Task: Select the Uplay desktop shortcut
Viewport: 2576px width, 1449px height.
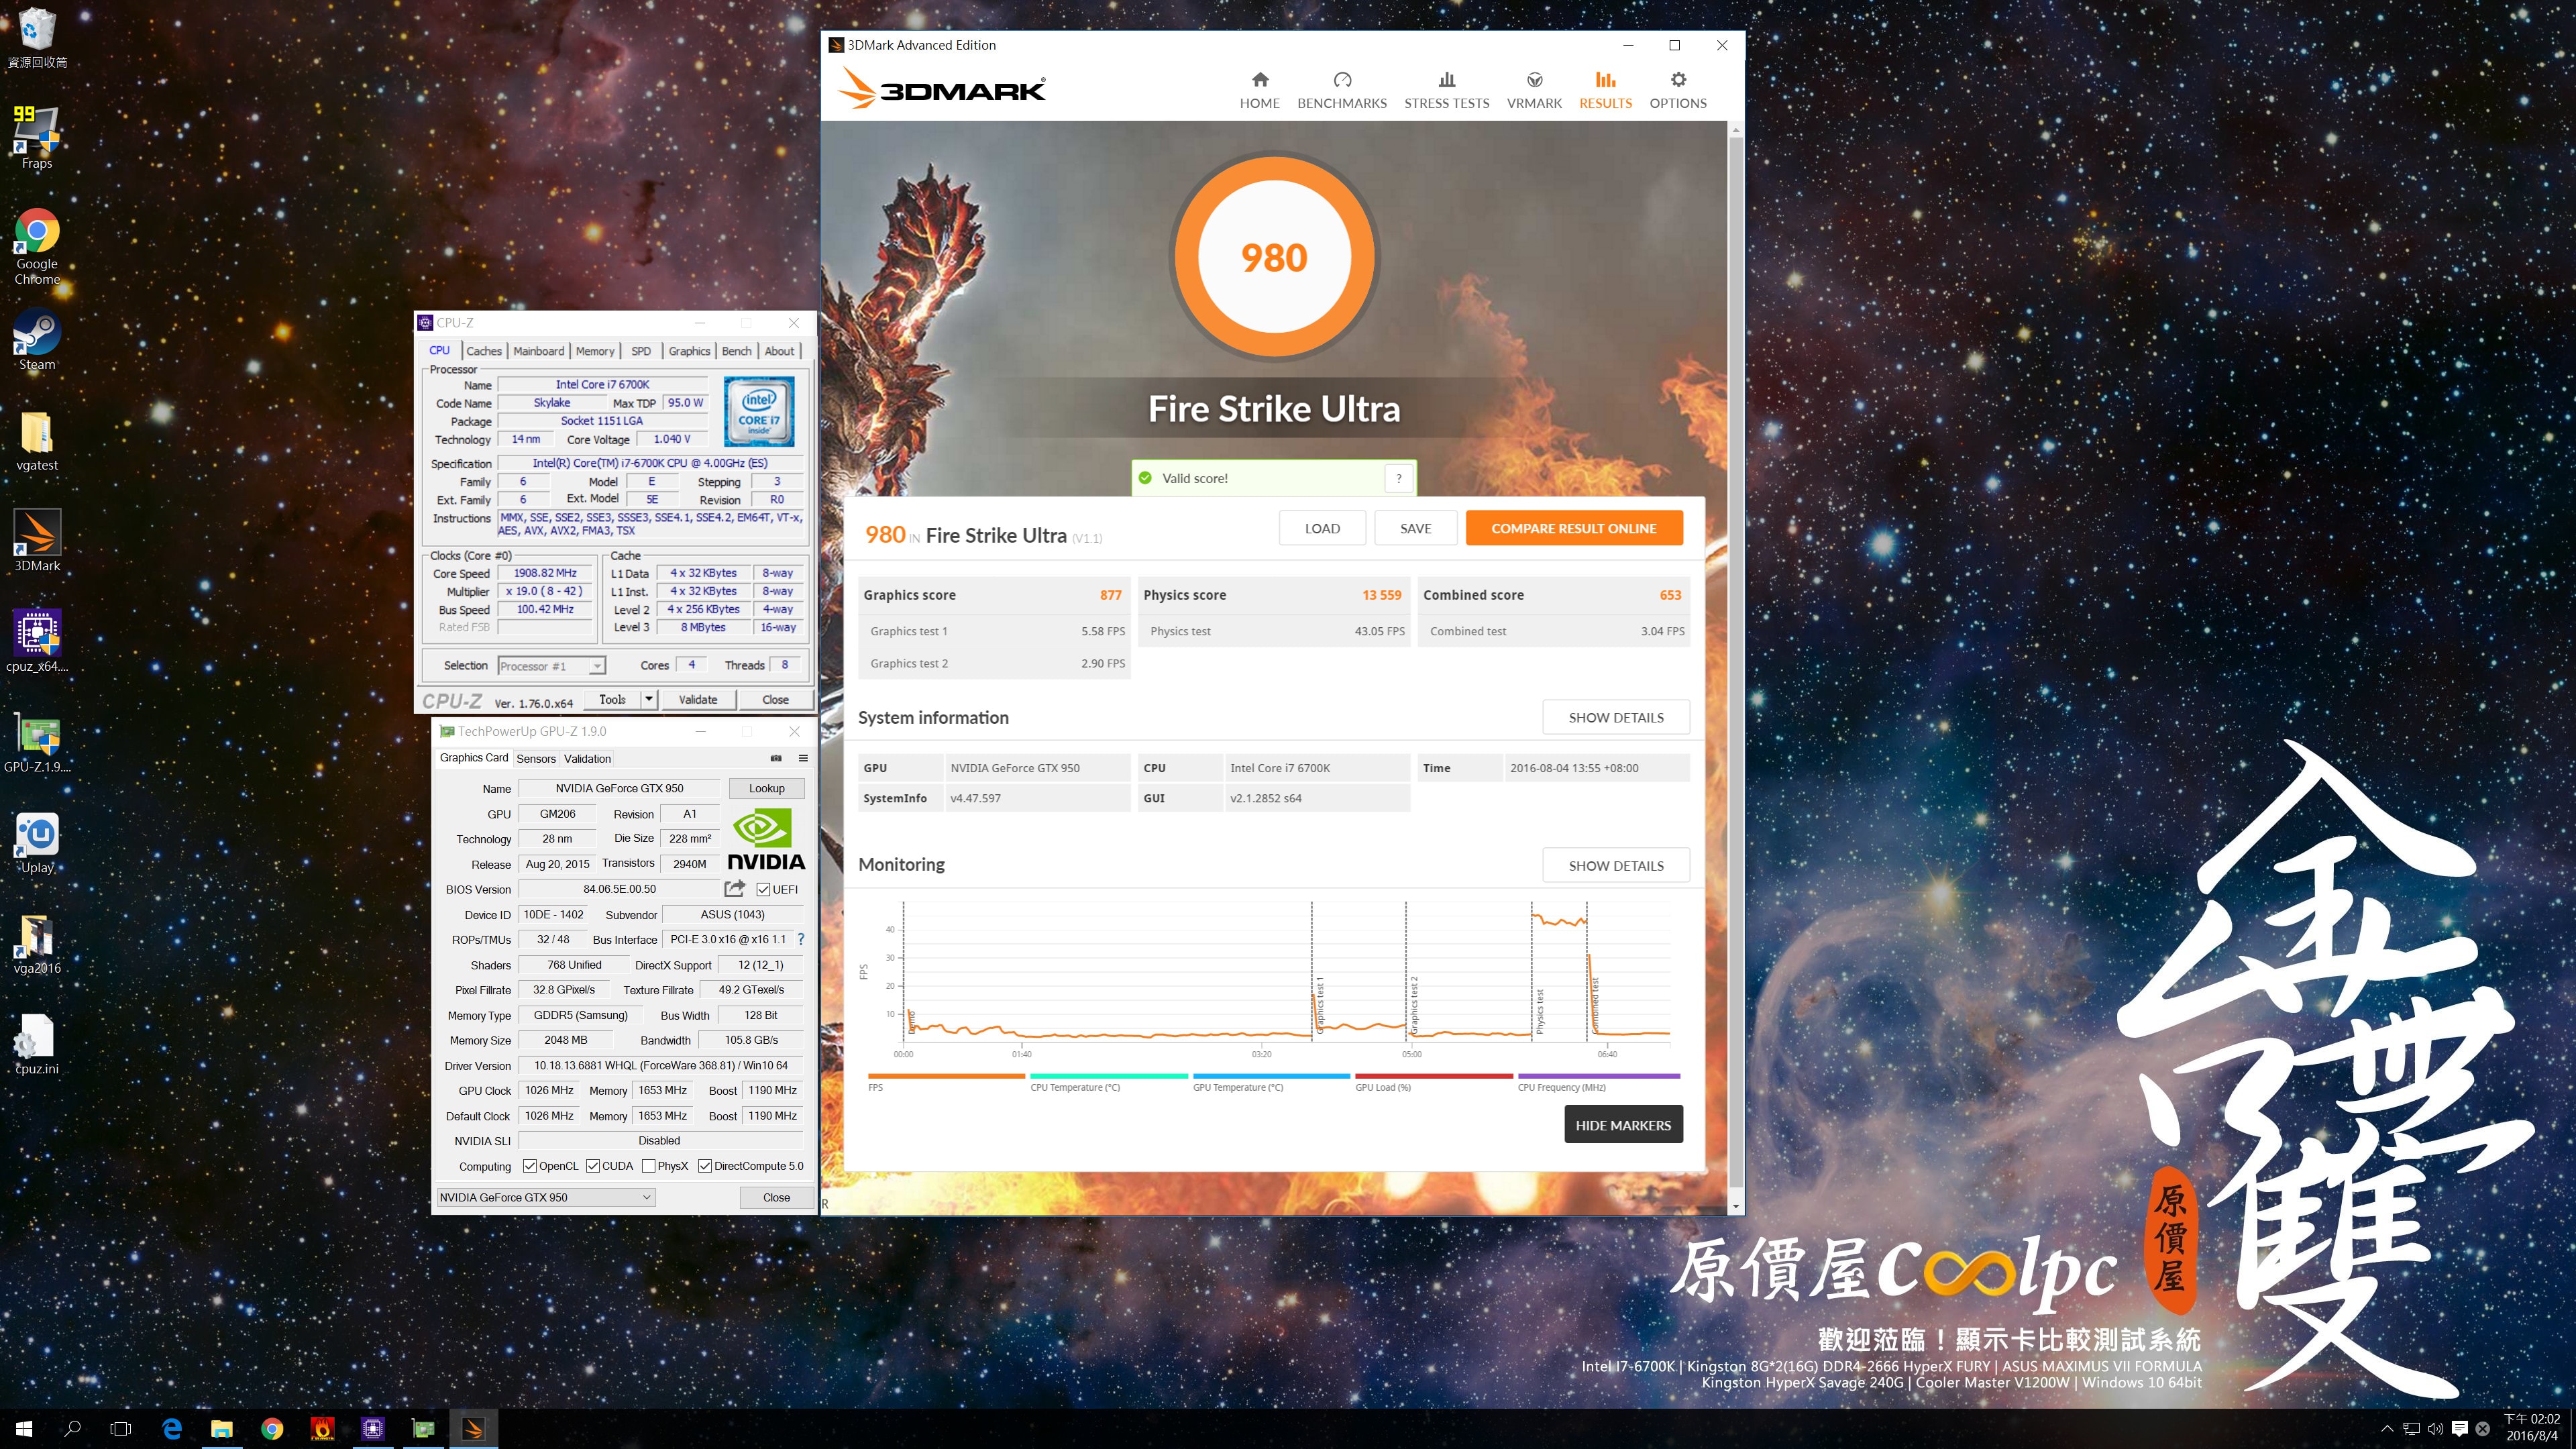Action: 37,843
